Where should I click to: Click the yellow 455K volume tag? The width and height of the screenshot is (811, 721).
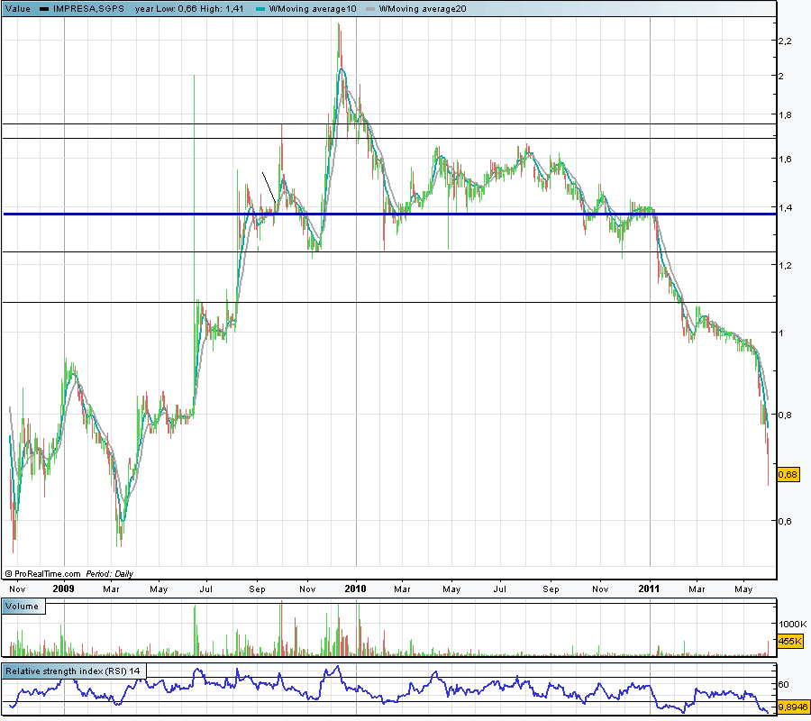pos(789,642)
